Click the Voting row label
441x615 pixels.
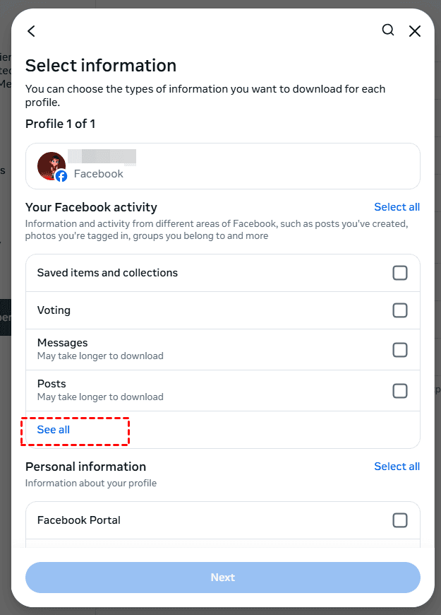(x=54, y=310)
